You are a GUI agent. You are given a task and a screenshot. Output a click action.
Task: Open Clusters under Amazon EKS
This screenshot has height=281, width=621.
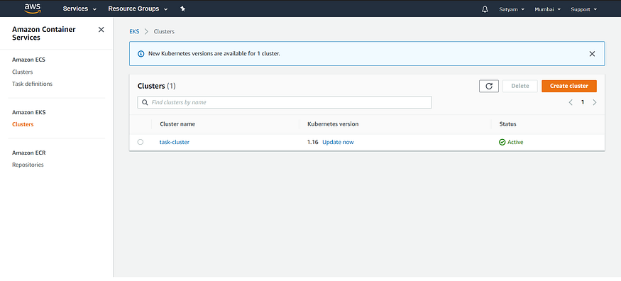[x=23, y=124]
